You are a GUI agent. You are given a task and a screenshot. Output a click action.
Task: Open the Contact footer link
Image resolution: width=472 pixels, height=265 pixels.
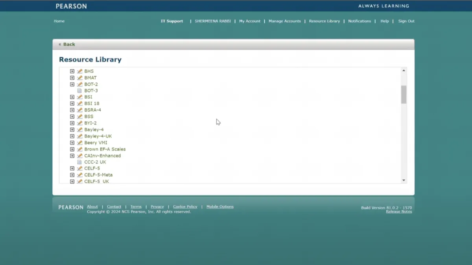tap(114, 207)
